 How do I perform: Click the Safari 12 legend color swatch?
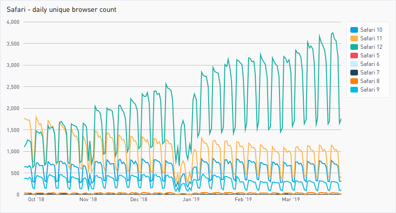(354, 47)
